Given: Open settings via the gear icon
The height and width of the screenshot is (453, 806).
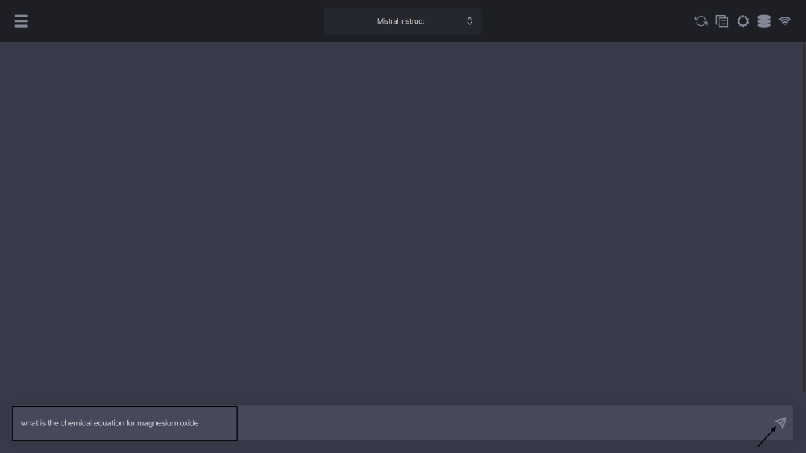Looking at the screenshot, I should tap(743, 21).
